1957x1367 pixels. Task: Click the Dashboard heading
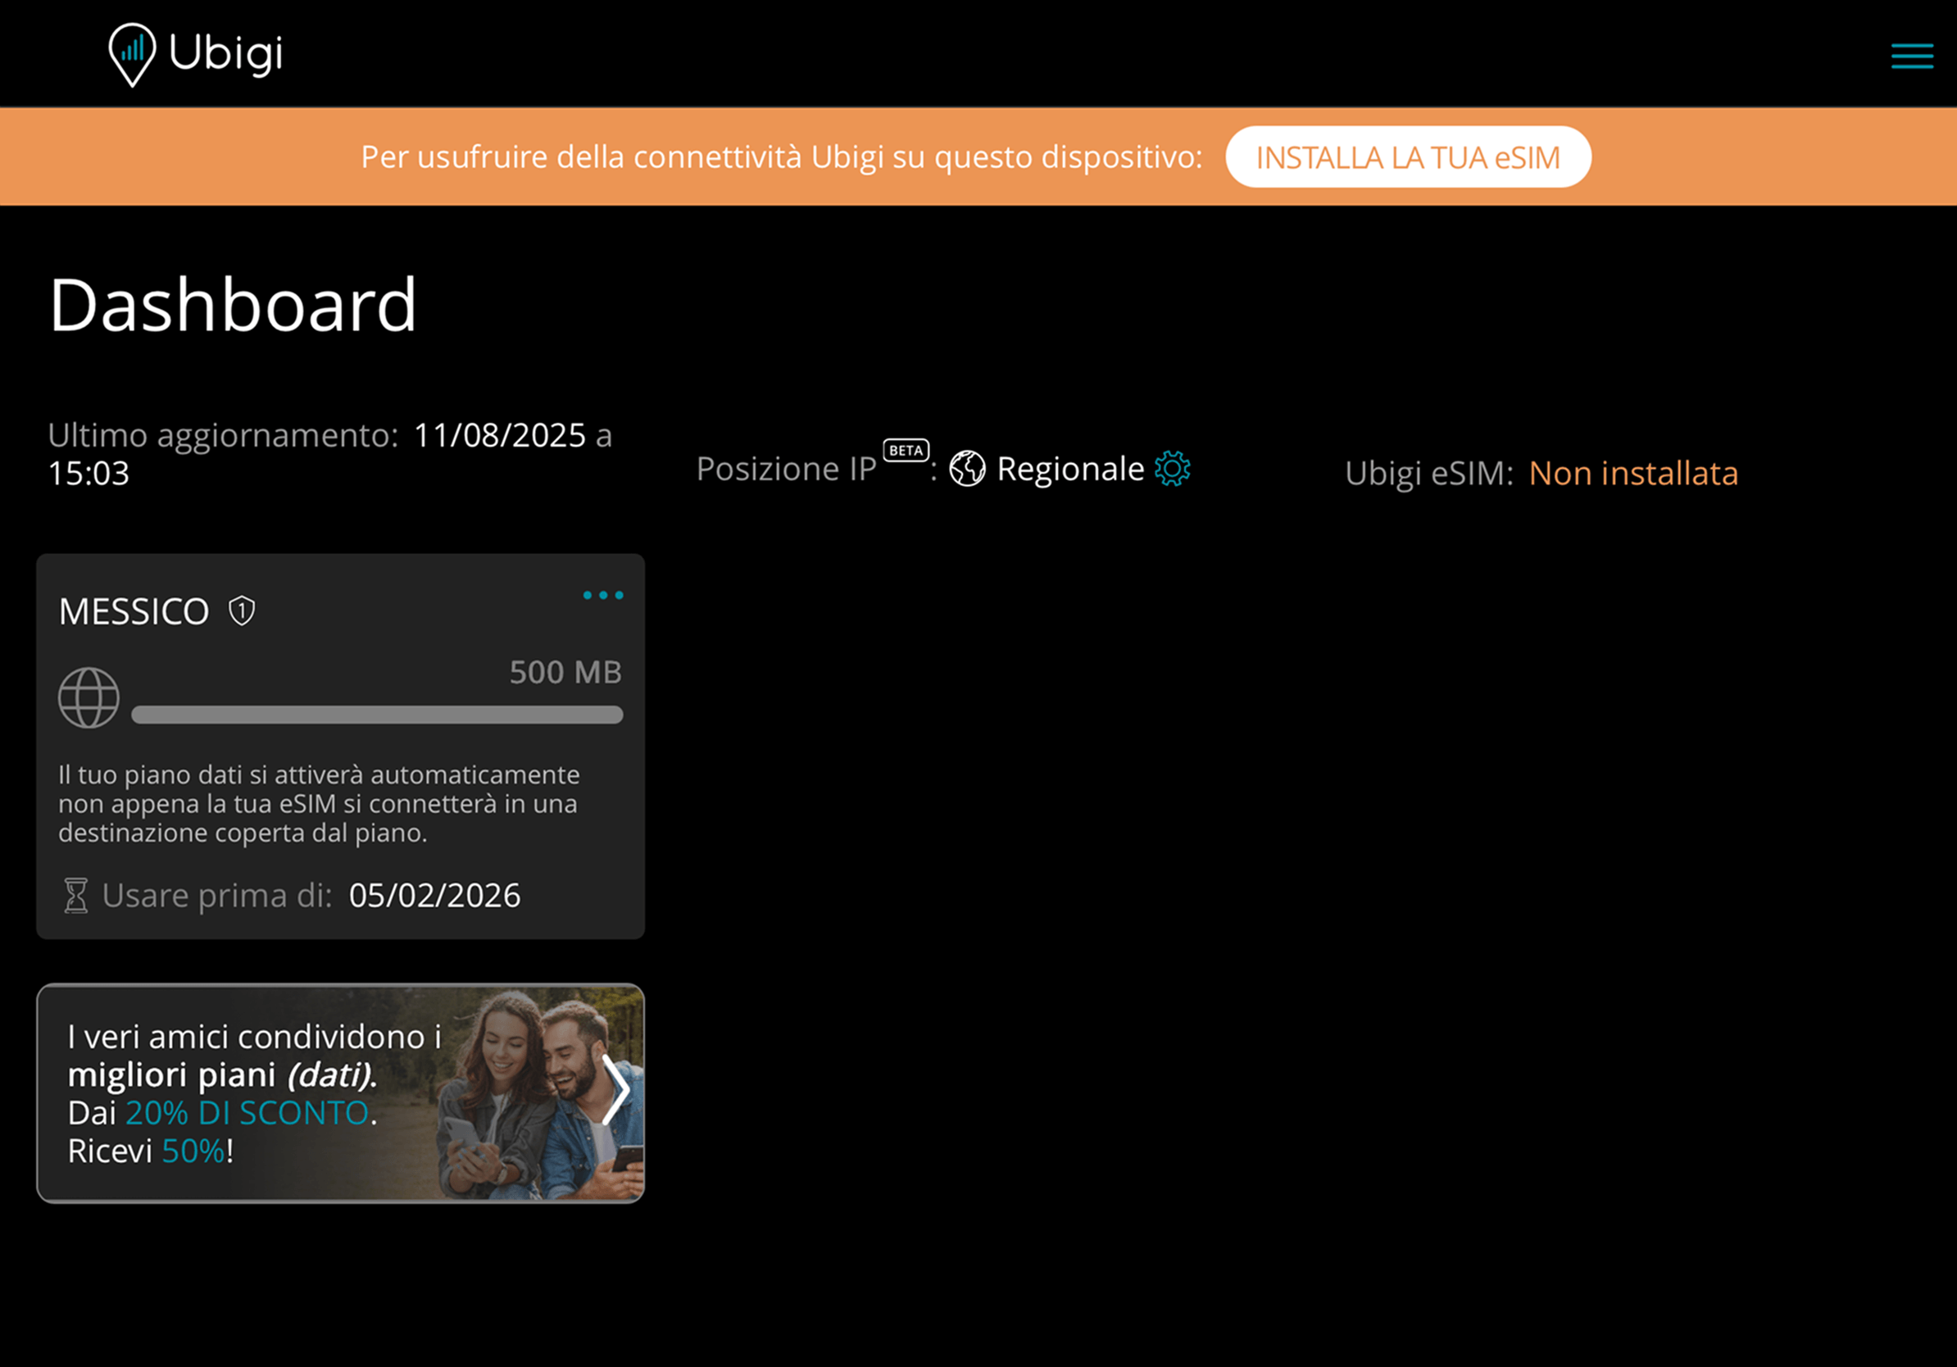(233, 304)
